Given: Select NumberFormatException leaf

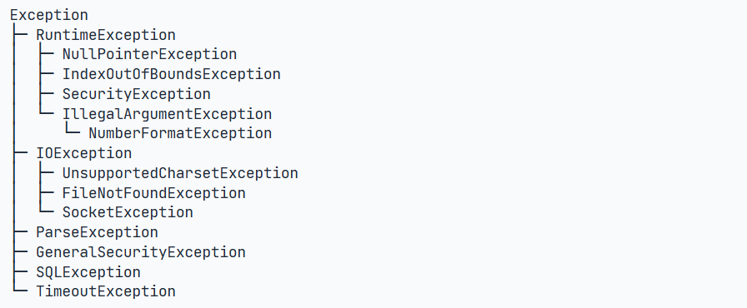Looking at the screenshot, I should tap(180, 133).
